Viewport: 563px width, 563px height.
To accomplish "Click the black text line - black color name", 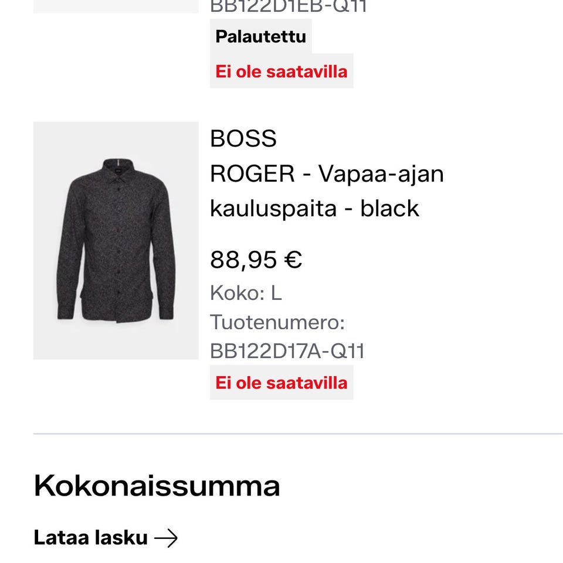I will coord(390,207).
